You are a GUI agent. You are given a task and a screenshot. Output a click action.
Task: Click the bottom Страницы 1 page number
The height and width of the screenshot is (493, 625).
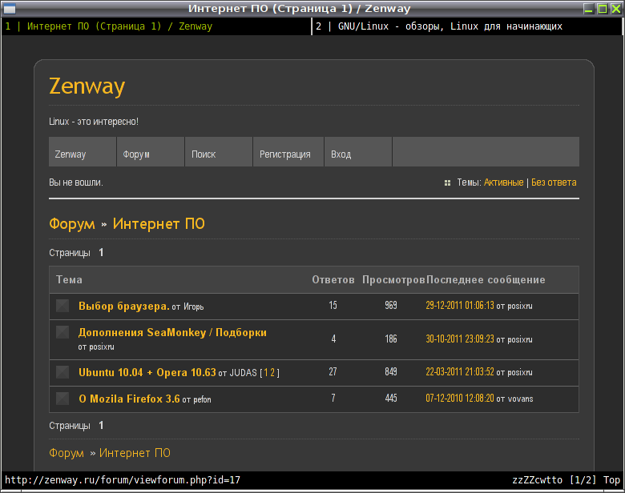[101, 425]
